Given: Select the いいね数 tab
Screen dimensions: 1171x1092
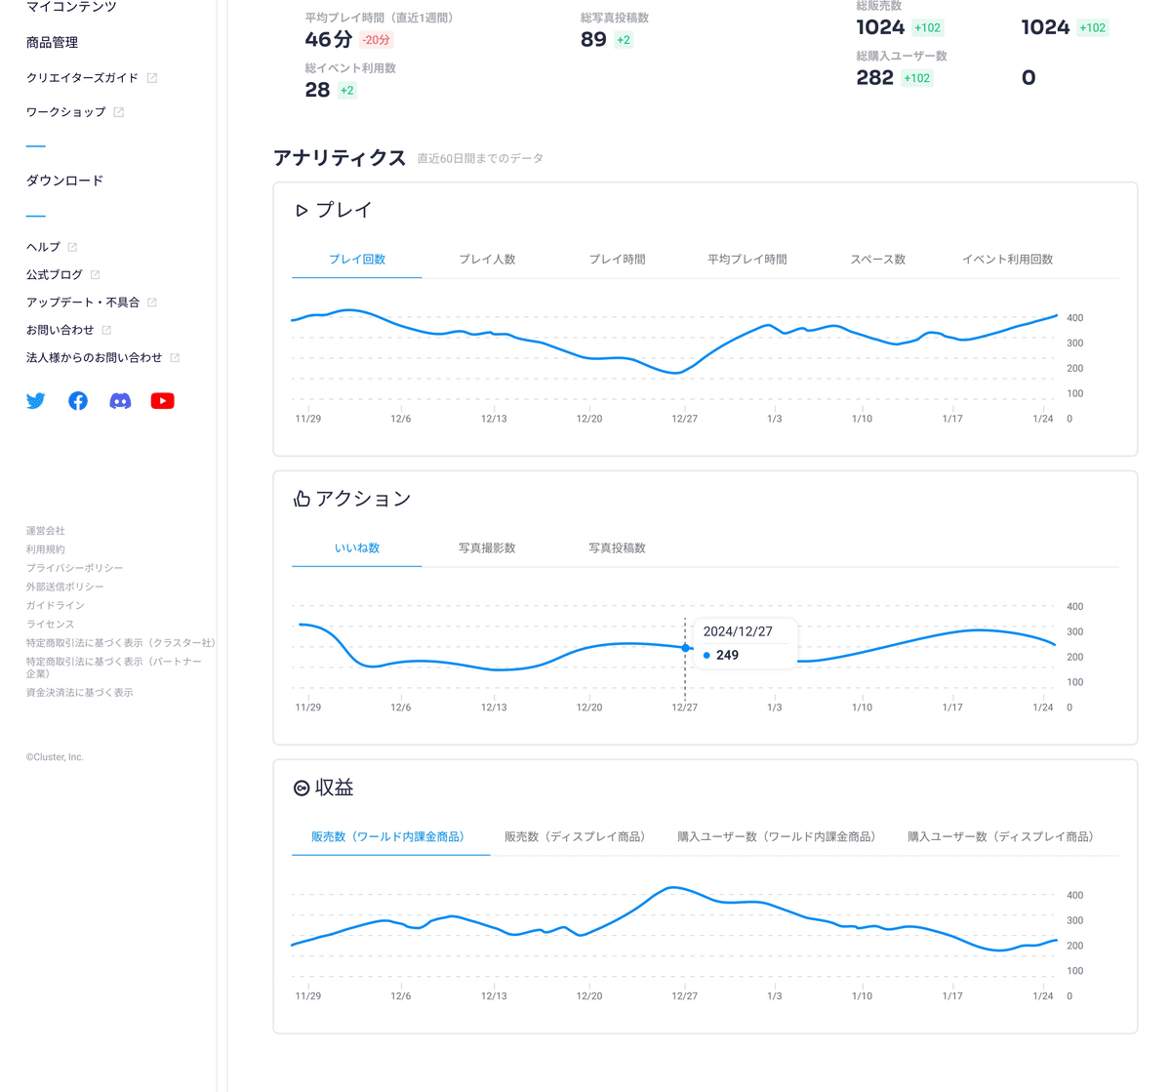Looking at the screenshot, I should click(357, 548).
